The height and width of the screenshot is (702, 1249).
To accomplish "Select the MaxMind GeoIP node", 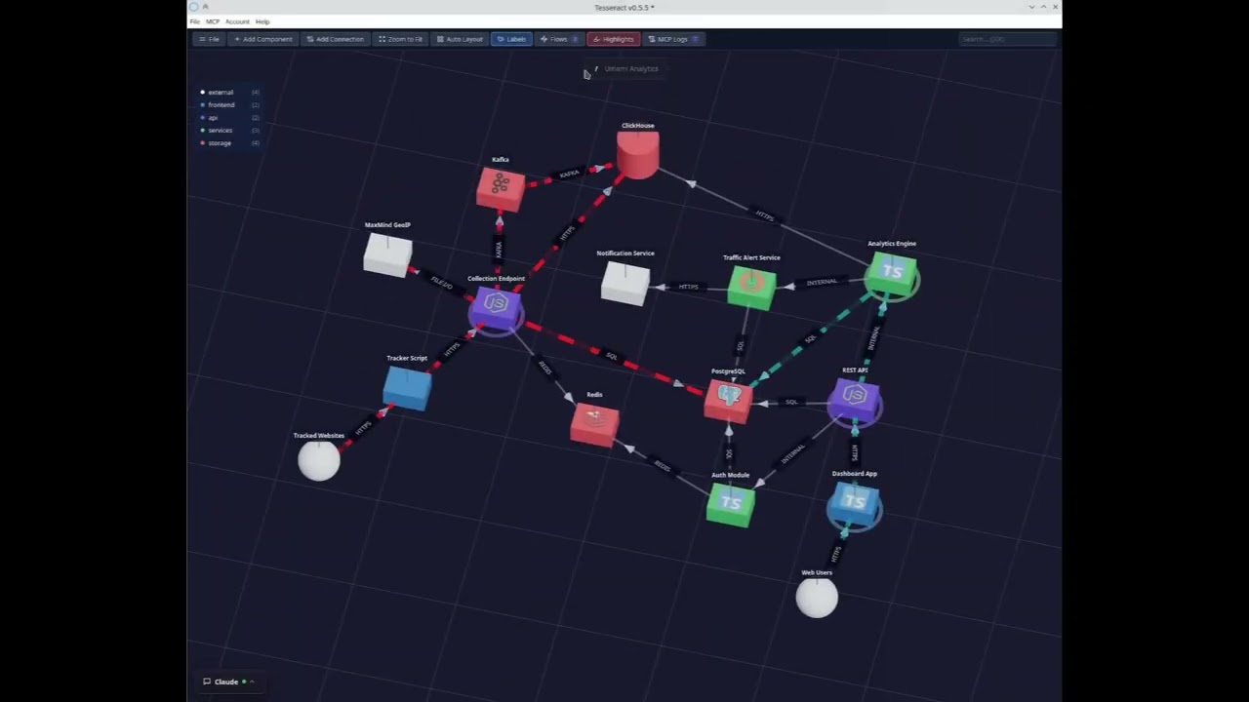I will click(x=388, y=254).
